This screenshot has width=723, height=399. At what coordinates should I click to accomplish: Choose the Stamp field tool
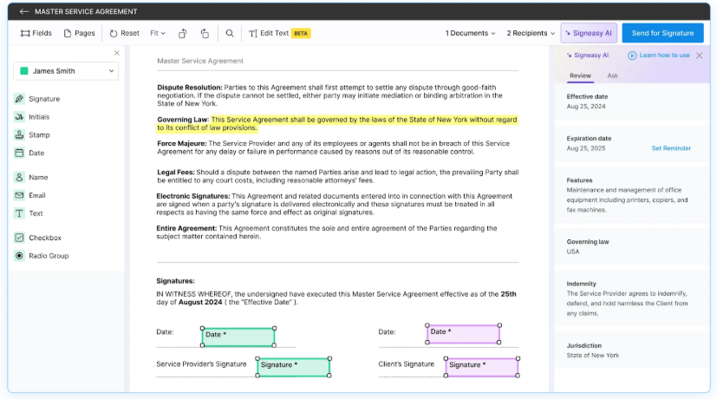(37, 135)
